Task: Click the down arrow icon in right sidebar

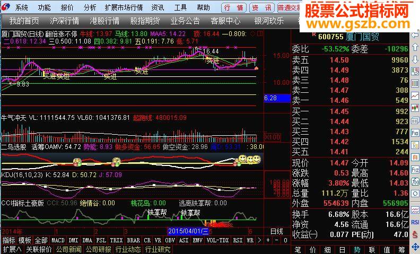Action: tap(415, 59)
